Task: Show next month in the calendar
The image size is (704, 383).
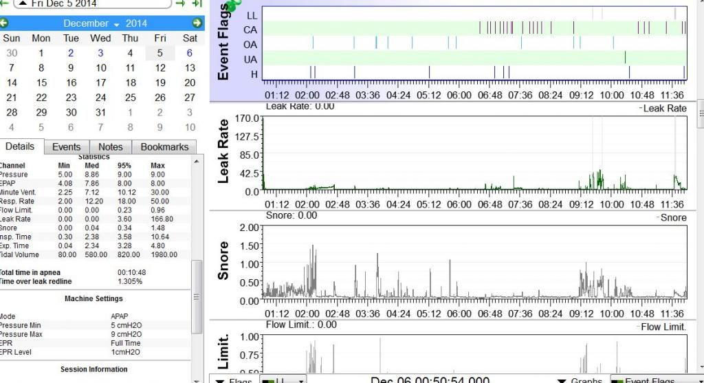Action: [197, 23]
